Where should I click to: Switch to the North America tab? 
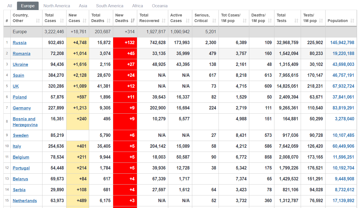[x=57, y=6]
